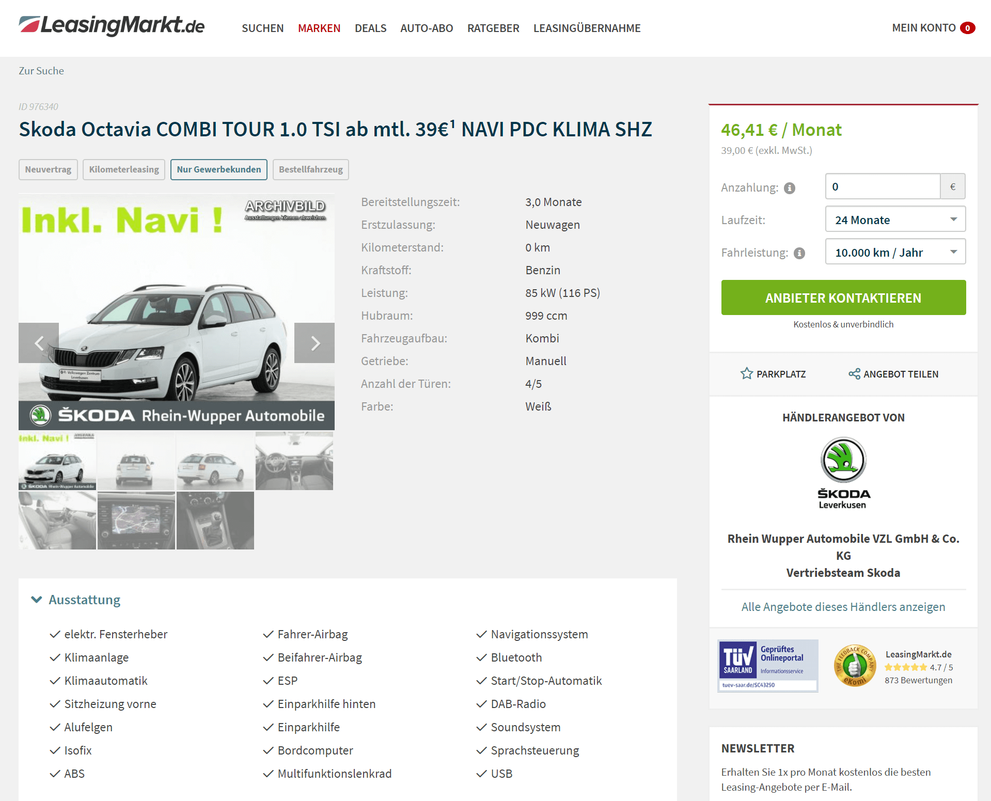Click the Bestellfahrzeug tag
991x801 pixels.
click(311, 169)
